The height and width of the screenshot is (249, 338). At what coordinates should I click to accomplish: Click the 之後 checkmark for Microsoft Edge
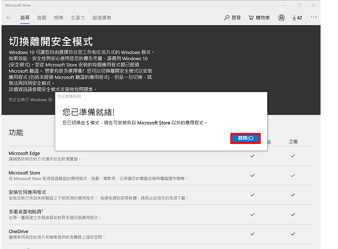pyautogui.click(x=293, y=156)
